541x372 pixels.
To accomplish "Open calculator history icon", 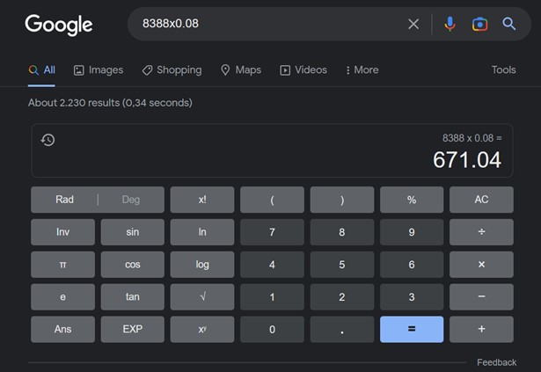I will [x=48, y=140].
